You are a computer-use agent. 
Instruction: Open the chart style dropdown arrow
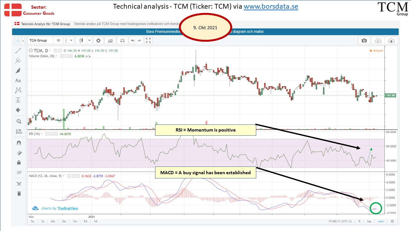pos(89,40)
